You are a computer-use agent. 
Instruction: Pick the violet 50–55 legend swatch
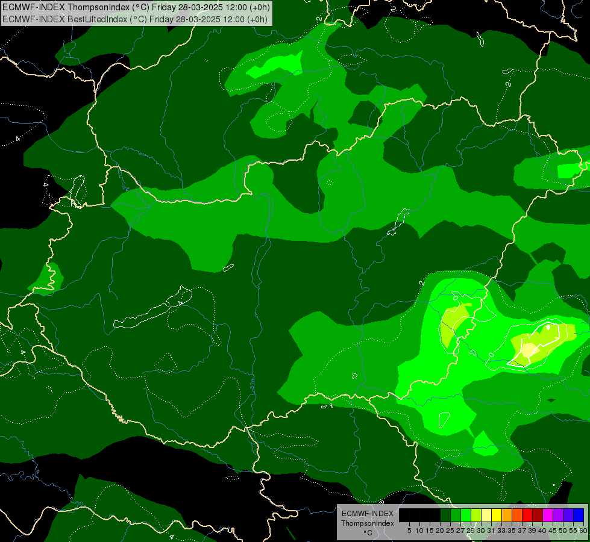click(568, 515)
